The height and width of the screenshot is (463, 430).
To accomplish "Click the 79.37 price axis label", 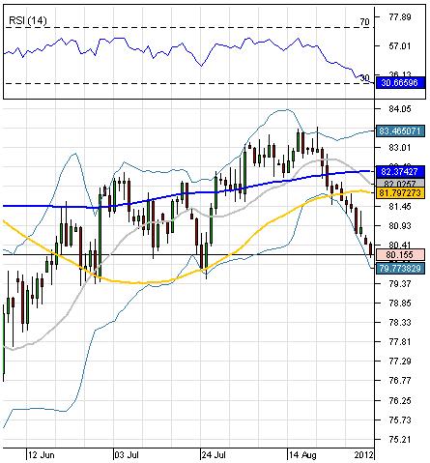I will coord(400,284).
